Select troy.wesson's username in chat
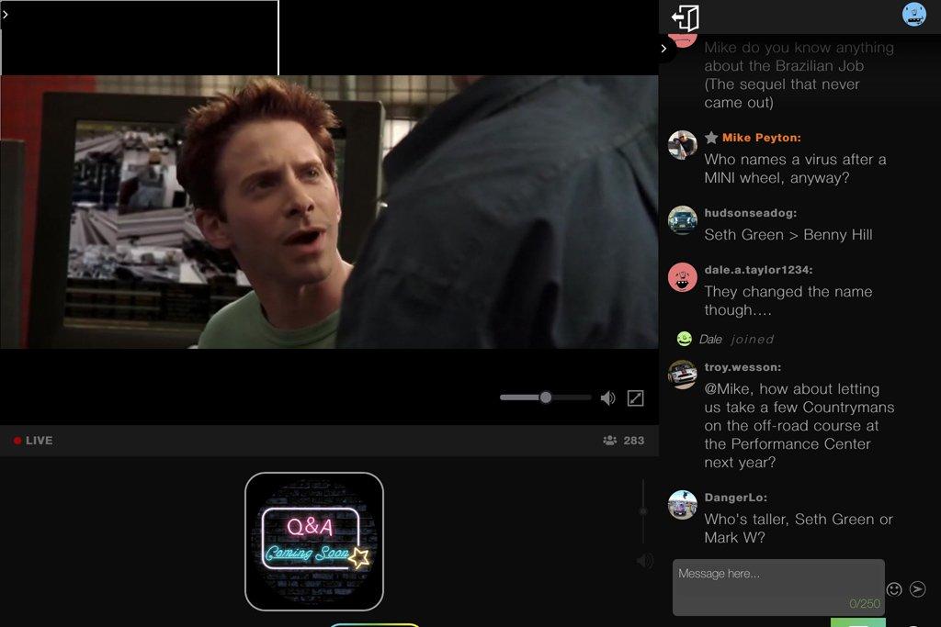Viewport: 941px width, 627px height. pos(743,367)
